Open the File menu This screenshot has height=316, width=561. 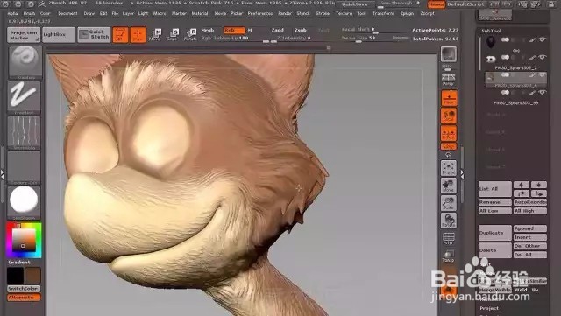pos(115,14)
